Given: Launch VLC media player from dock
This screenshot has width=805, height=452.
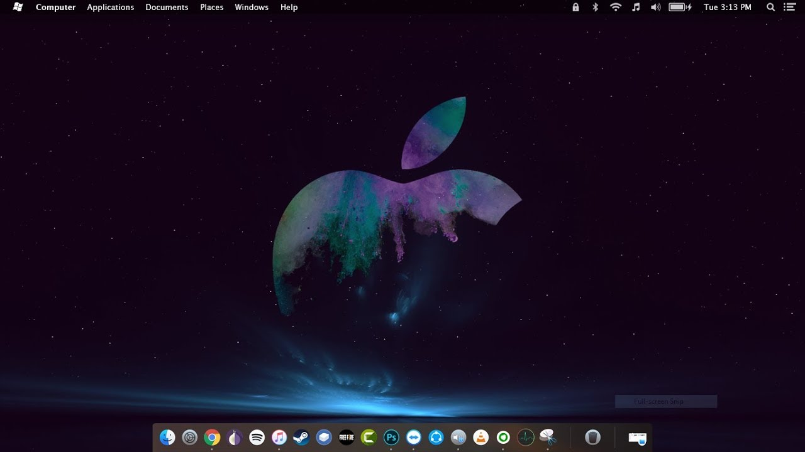Looking at the screenshot, I should tap(480, 438).
